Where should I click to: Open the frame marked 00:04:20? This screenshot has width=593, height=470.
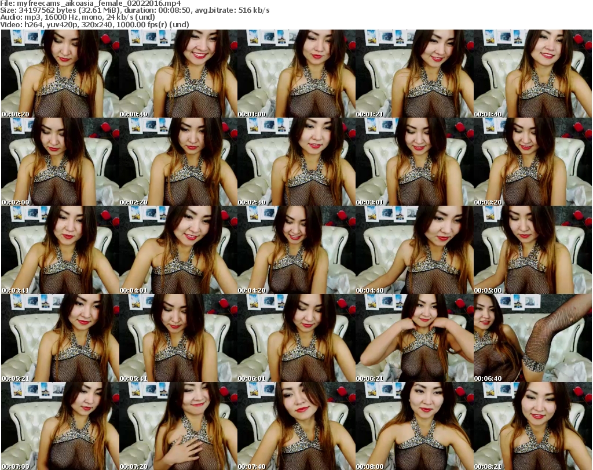296,250
